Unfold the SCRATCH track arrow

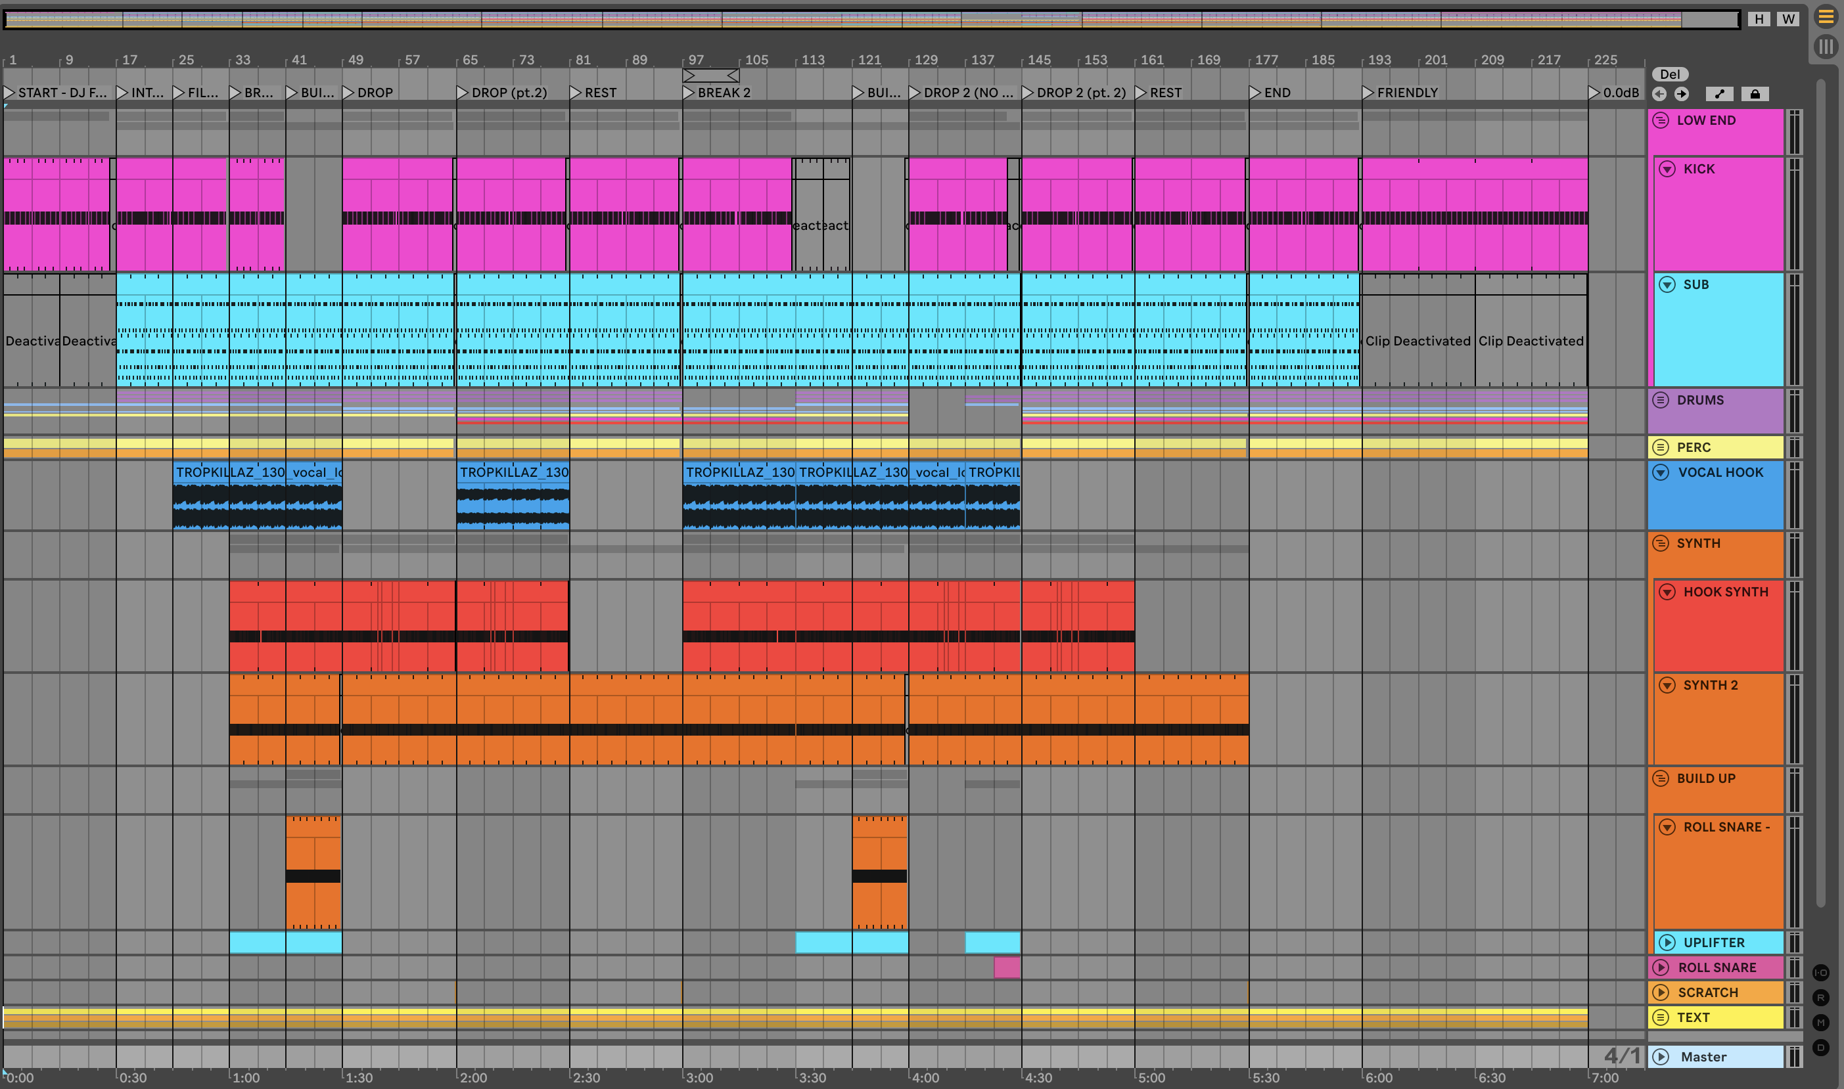pyautogui.click(x=1661, y=992)
